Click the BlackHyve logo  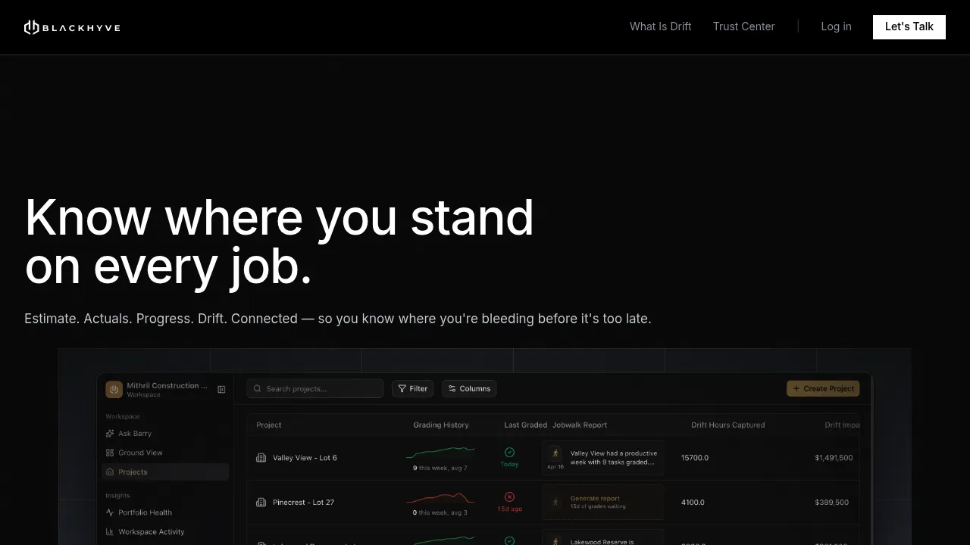click(72, 27)
